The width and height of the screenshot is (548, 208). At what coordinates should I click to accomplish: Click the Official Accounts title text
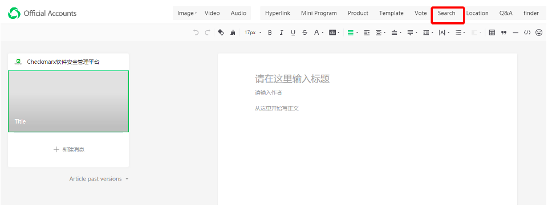(x=50, y=14)
